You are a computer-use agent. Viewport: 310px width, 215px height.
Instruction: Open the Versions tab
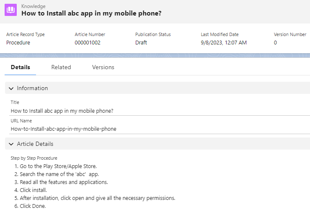[103, 67]
